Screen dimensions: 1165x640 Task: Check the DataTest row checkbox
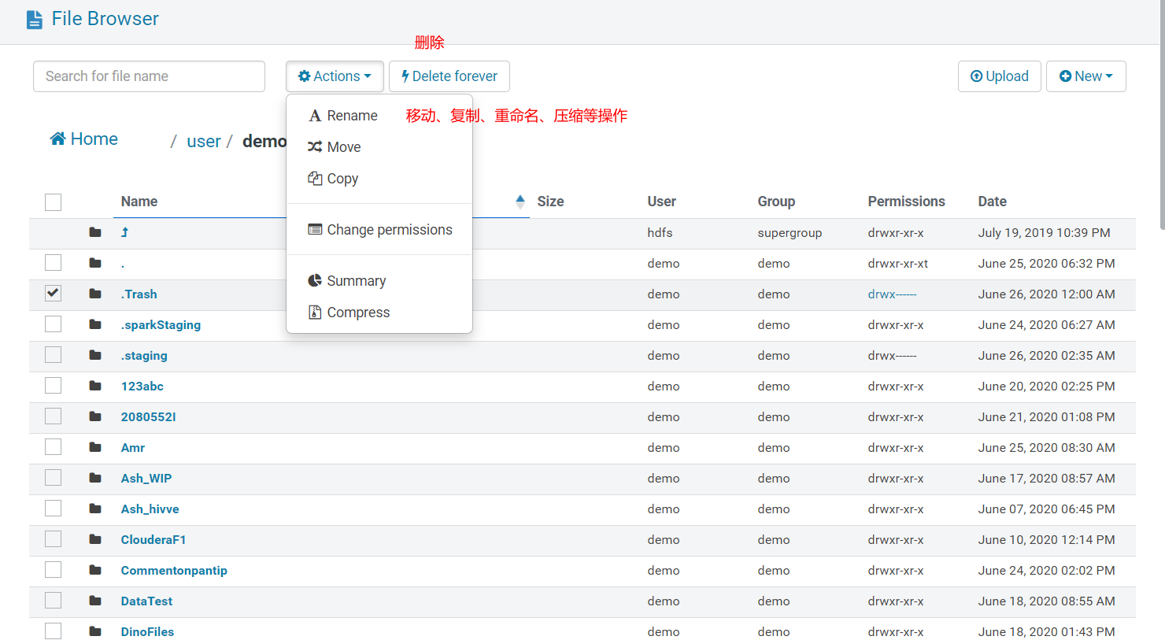coord(54,601)
